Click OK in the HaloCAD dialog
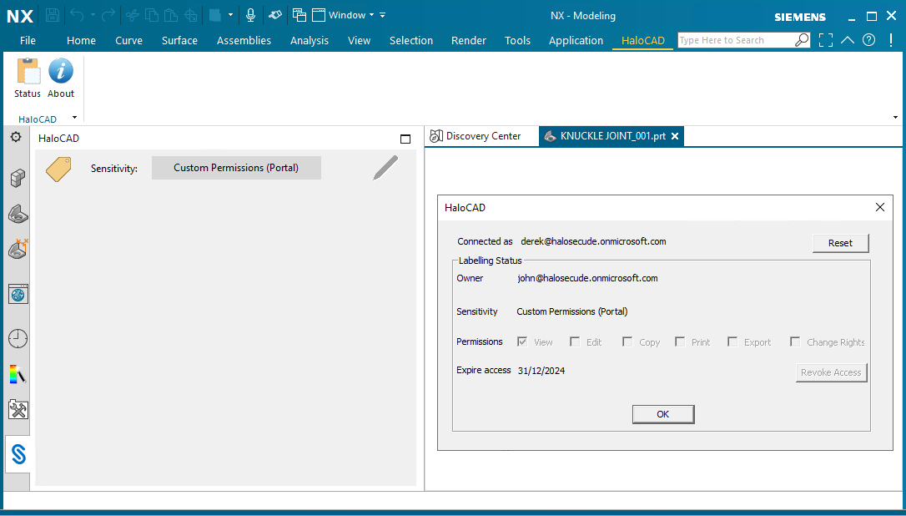 pyautogui.click(x=662, y=414)
